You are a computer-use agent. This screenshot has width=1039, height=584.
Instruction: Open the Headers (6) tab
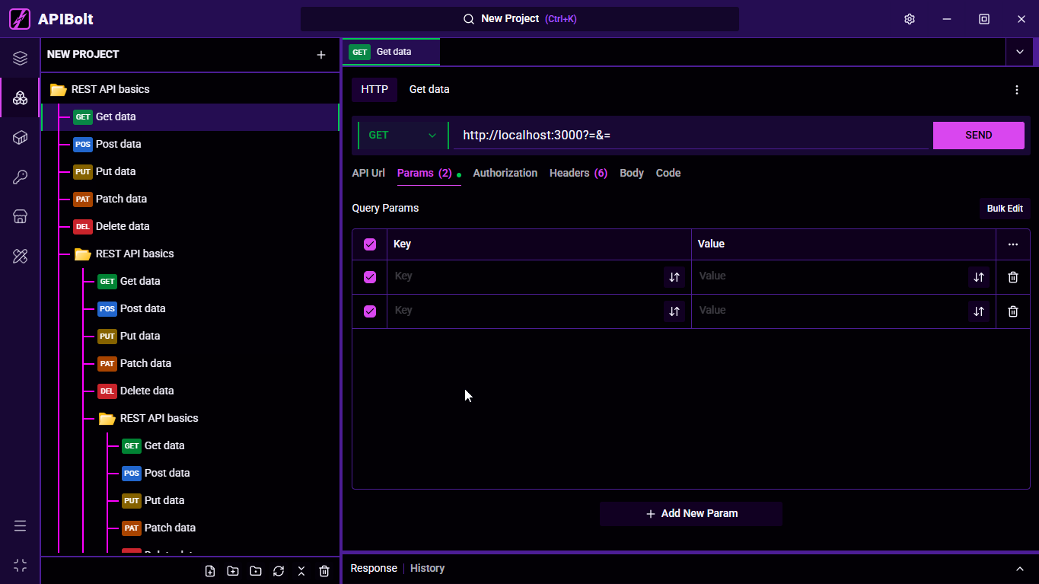point(578,173)
